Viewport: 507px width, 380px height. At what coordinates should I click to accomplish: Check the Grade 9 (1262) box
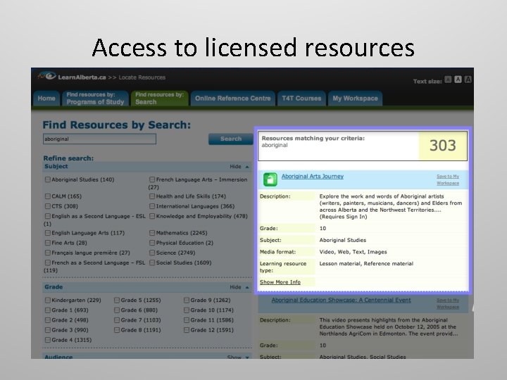(187, 300)
